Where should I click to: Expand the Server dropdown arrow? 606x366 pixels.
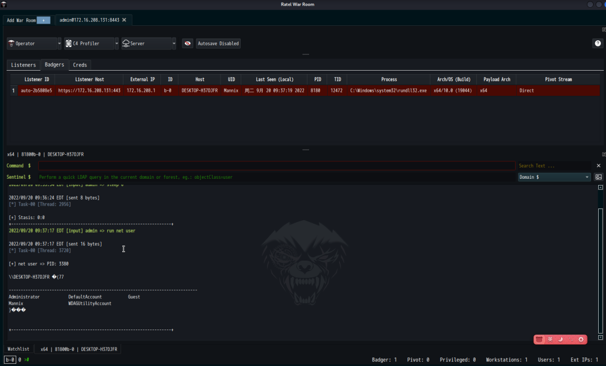[x=174, y=44]
